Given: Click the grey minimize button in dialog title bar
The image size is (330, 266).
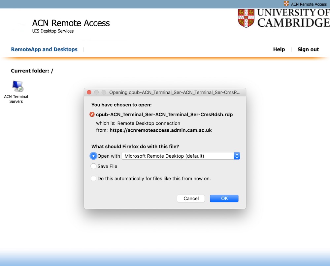Looking at the screenshot, I should click(96, 93).
